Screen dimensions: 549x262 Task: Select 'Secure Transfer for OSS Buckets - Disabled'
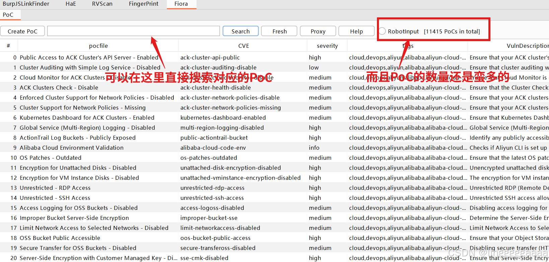tap(274, 248)
